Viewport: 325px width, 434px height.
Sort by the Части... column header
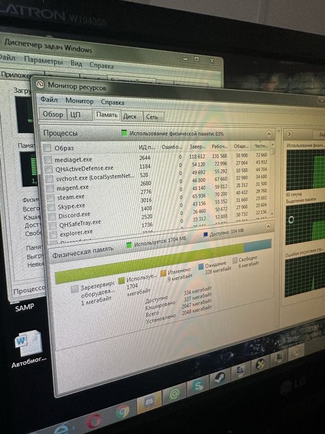tap(261, 146)
